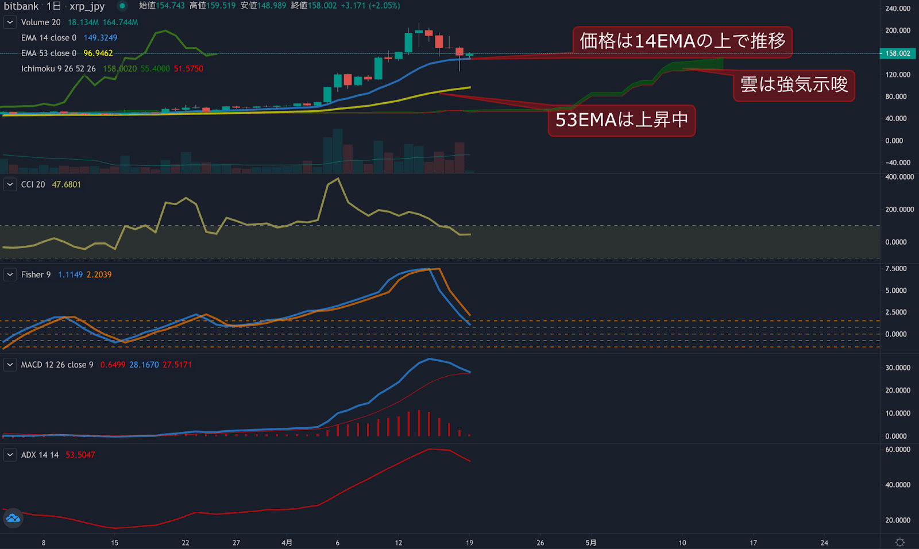Image resolution: width=919 pixels, height=549 pixels.
Task: Collapse the CCI 20 pane legend
Action: (x=9, y=184)
